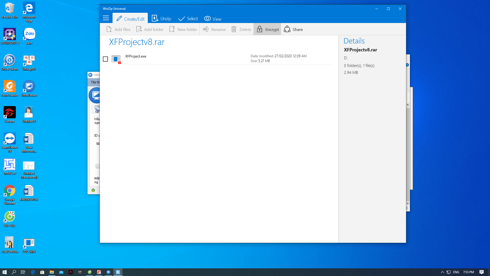Open KHONG XOA Word document
This screenshot has width=490, height=276.
(29, 193)
